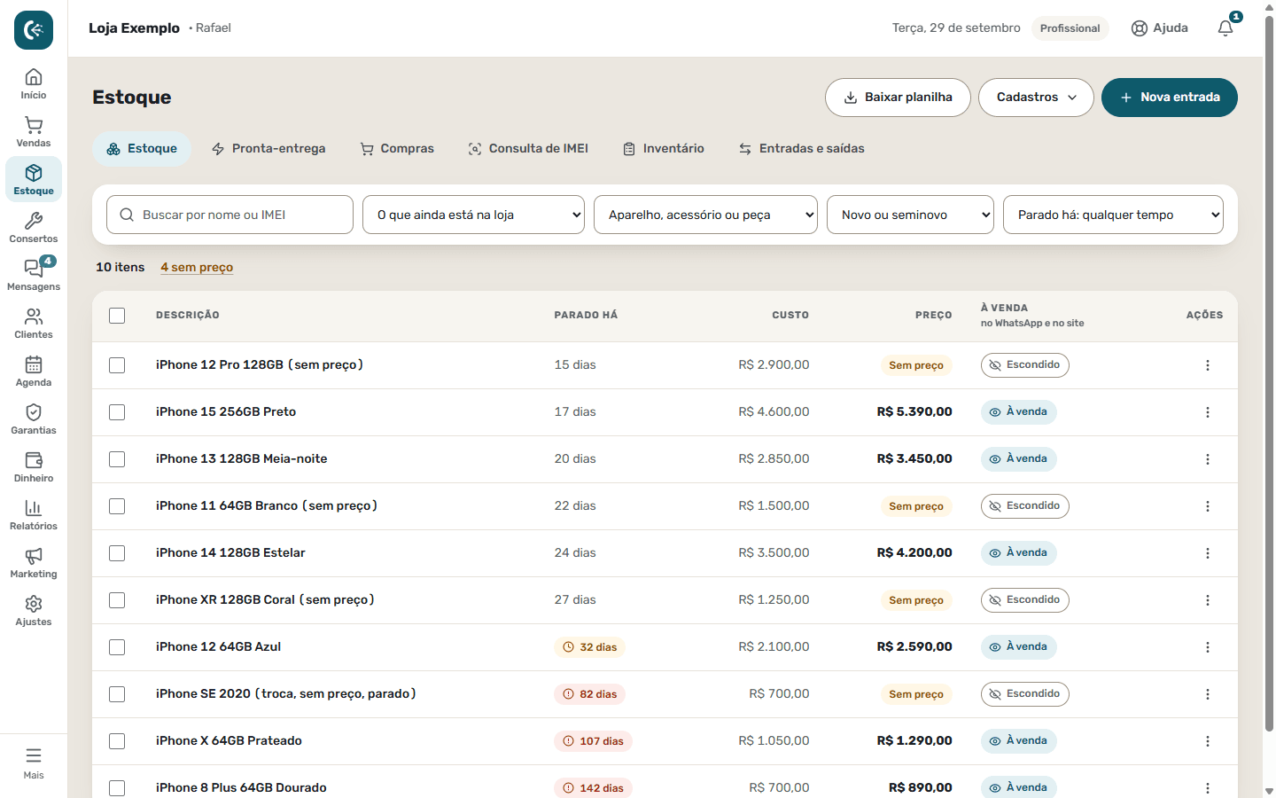Screen dimensions: 1276x798
Task: Switch to the Pronta-entrega tab
Action: point(268,149)
